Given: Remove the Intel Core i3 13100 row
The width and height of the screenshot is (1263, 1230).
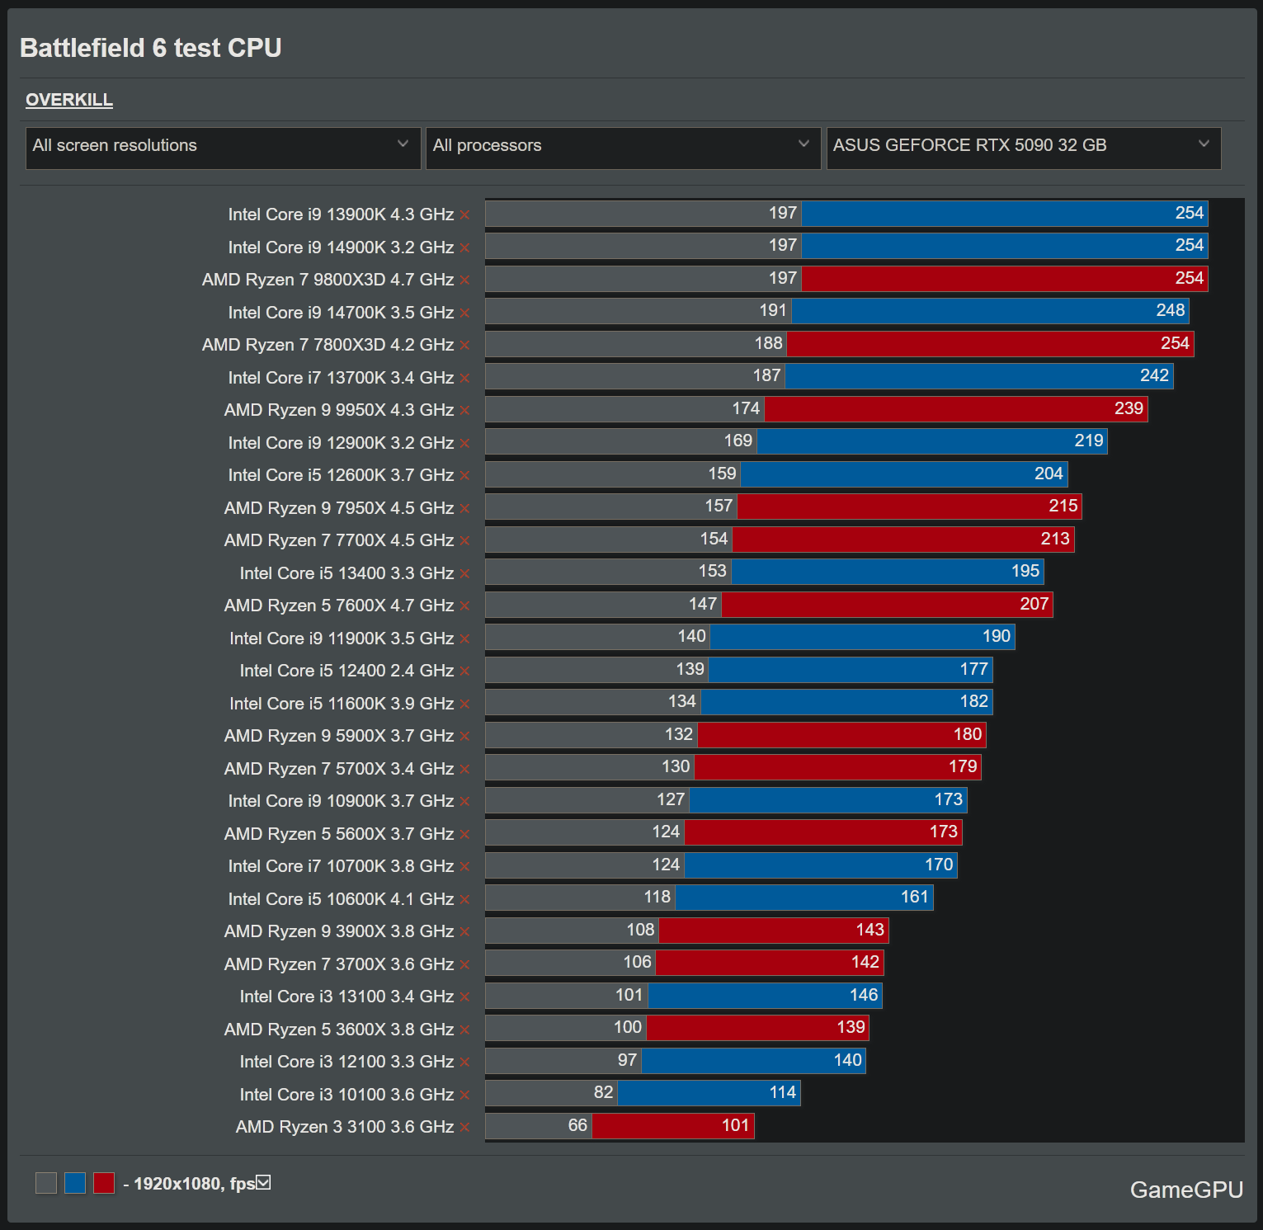Looking at the screenshot, I should coord(465,997).
